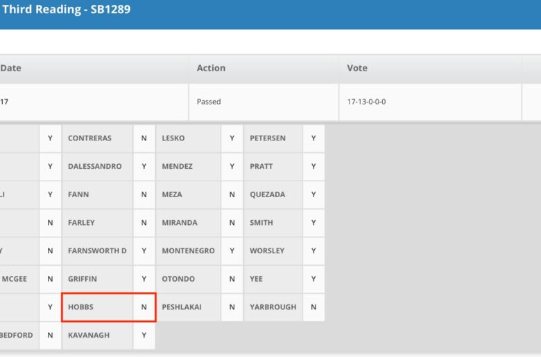Click the WORSLEY name cell
Image resolution: width=541 pixels, height=357 pixels.
point(273,251)
